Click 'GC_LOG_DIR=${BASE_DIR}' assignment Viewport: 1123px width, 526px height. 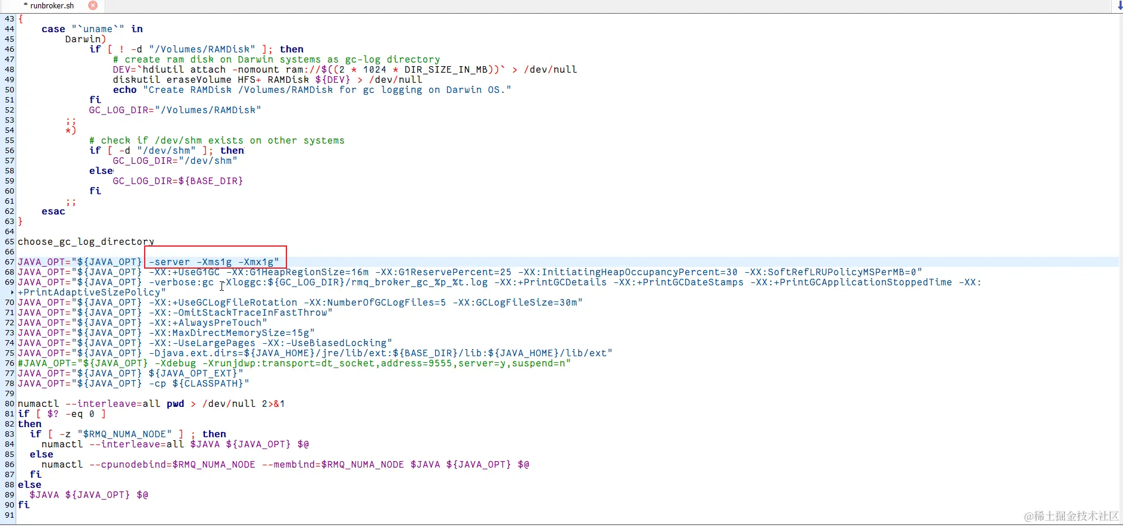click(178, 180)
